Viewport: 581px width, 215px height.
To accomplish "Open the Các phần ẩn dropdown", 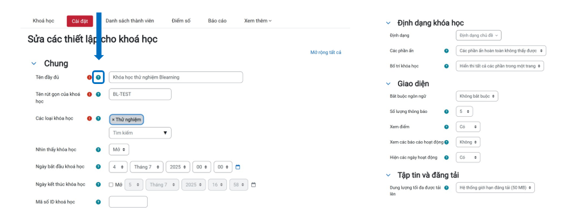I will (501, 50).
